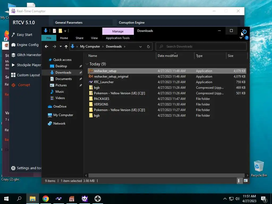Image resolution: width=272 pixels, height=204 pixels.
Task: Open the Application Tools tab
Action: point(118,38)
